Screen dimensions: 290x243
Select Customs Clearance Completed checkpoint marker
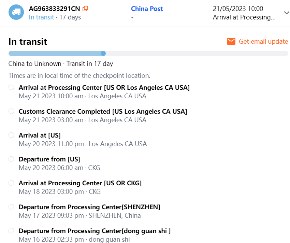coord(11,111)
